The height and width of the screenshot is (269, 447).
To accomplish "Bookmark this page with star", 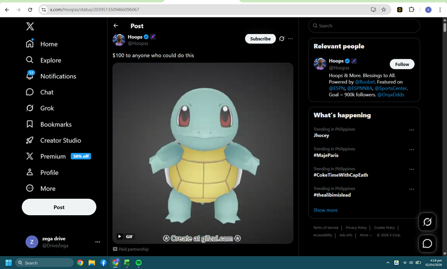I will (384, 10).
